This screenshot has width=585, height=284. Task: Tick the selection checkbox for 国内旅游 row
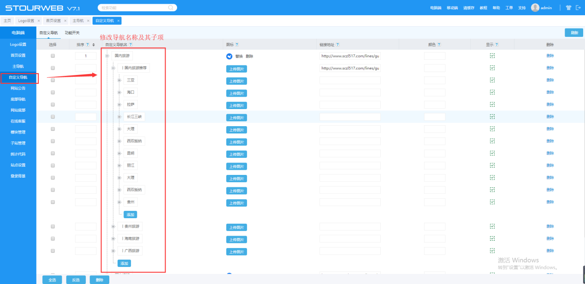(x=53, y=56)
